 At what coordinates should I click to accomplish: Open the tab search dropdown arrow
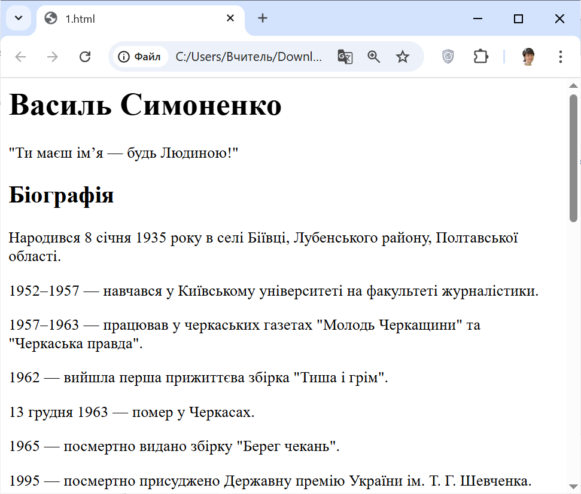tap(18, 18)
